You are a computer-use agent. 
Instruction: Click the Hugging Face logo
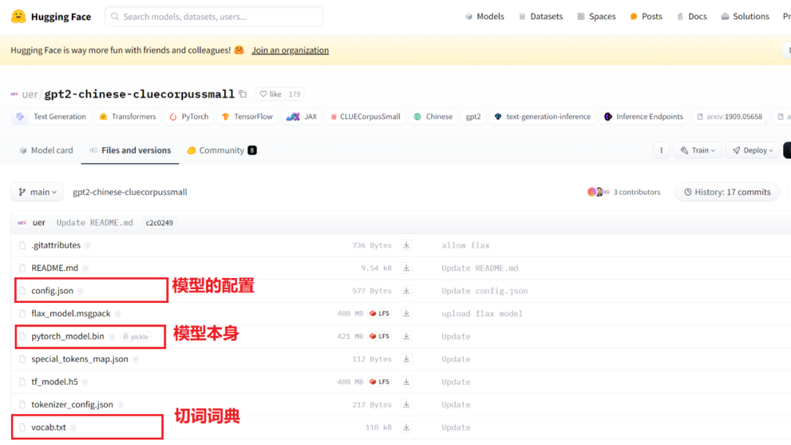tap(51, 17)
